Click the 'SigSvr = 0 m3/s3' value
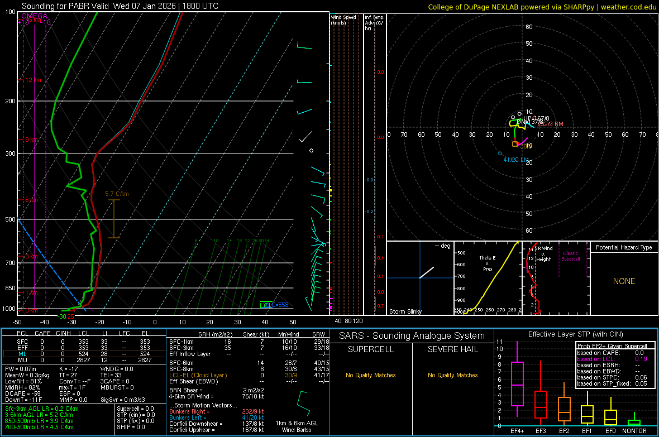The width and height of the screenshot is (659, 437). [x=123, y=400]
